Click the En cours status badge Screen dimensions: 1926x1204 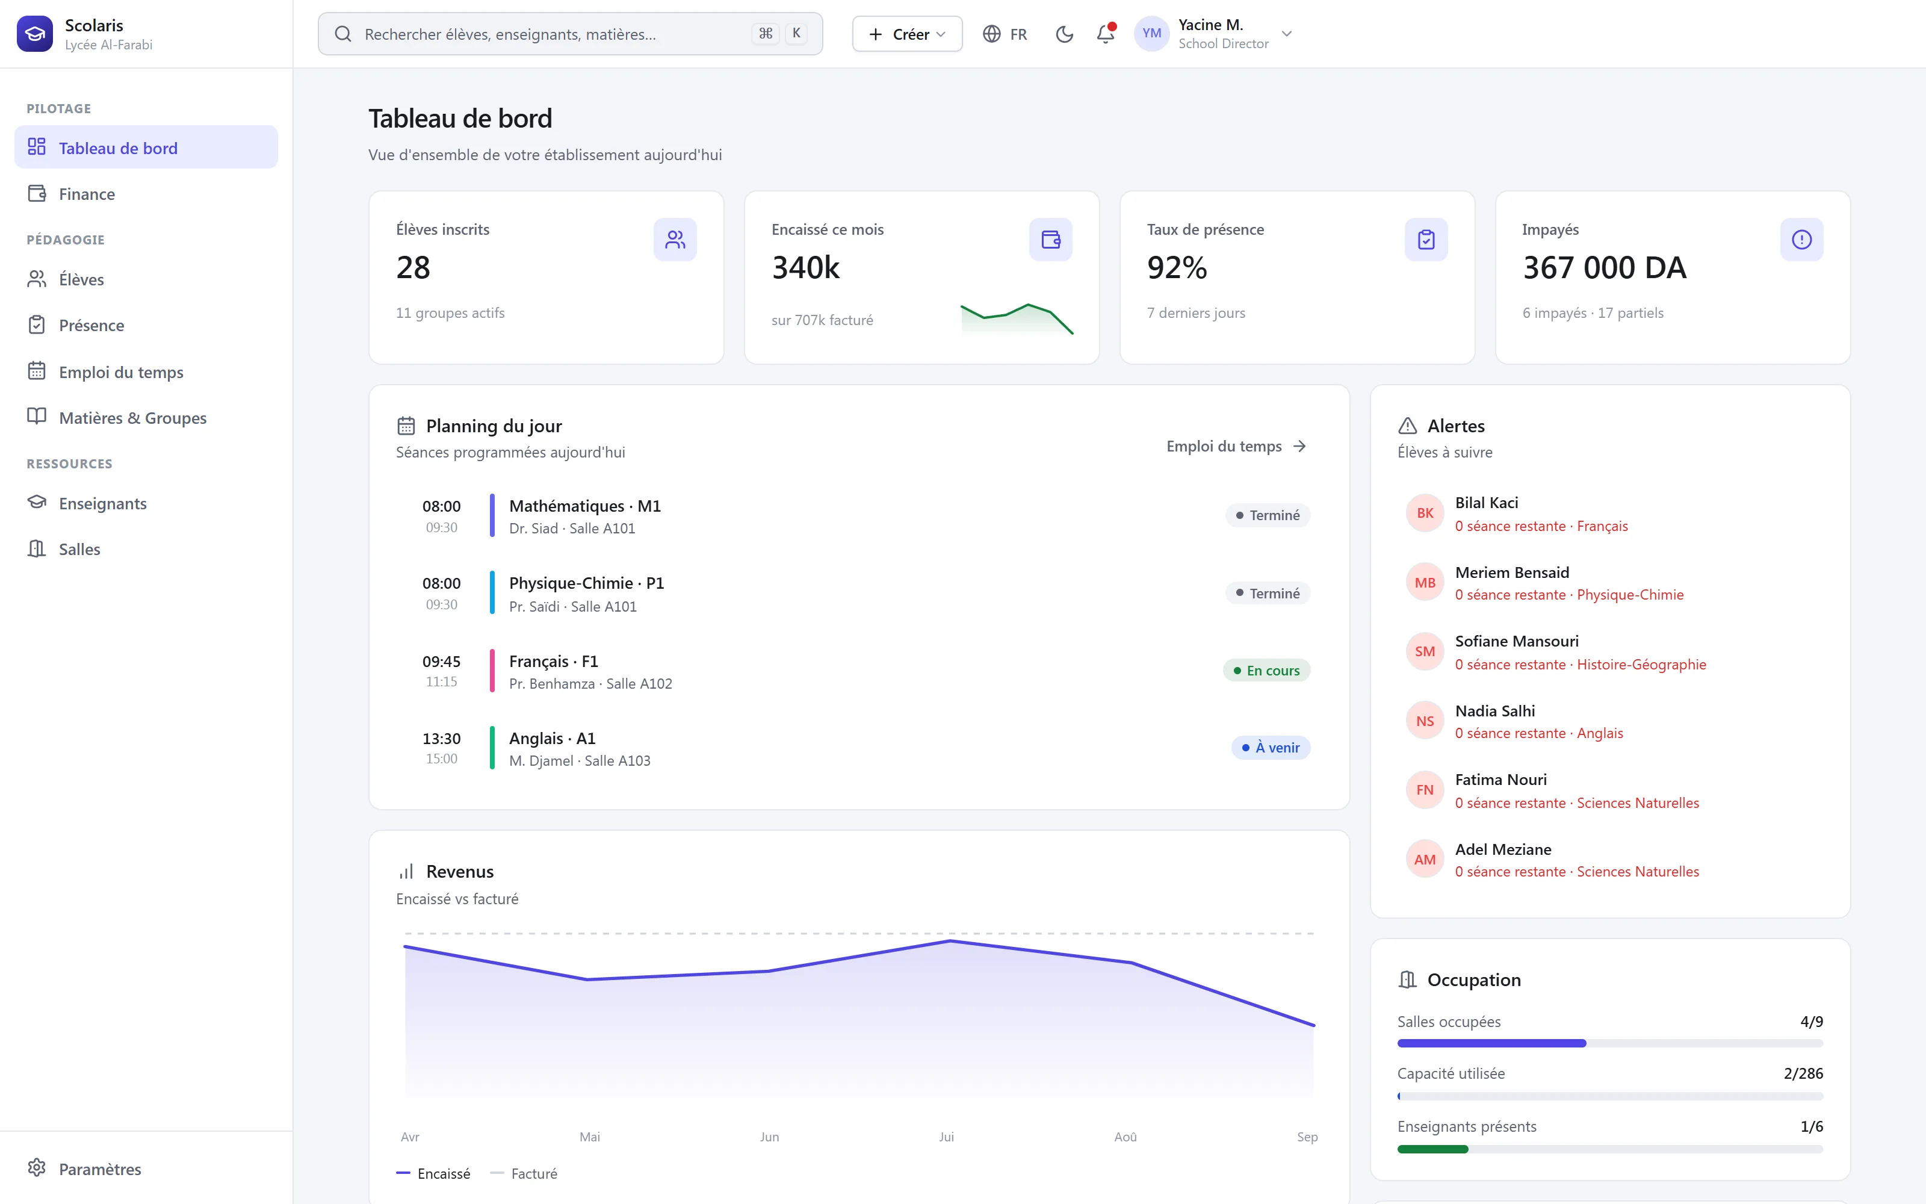[1266, 671]
